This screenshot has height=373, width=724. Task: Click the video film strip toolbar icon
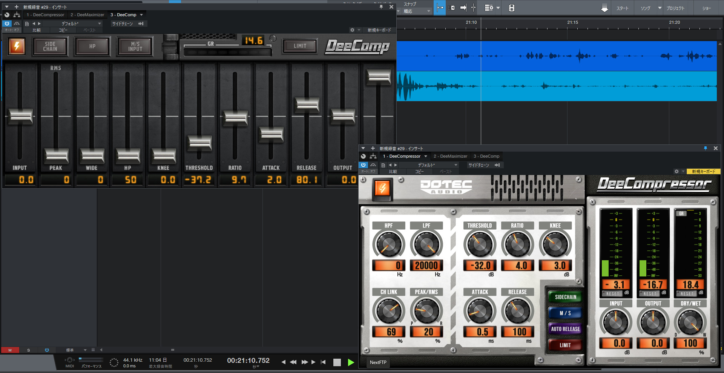[511, 8]
